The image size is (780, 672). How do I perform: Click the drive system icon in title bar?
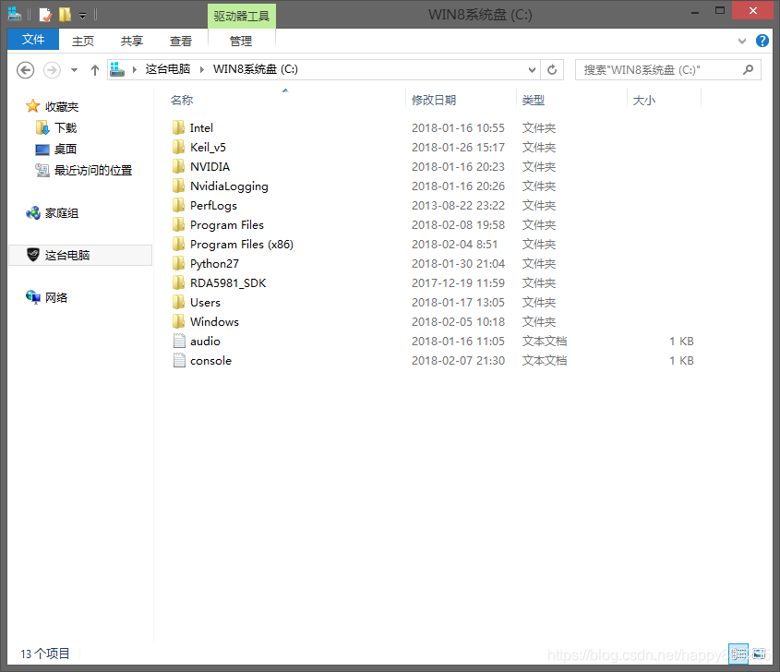[x=15, y=15]
